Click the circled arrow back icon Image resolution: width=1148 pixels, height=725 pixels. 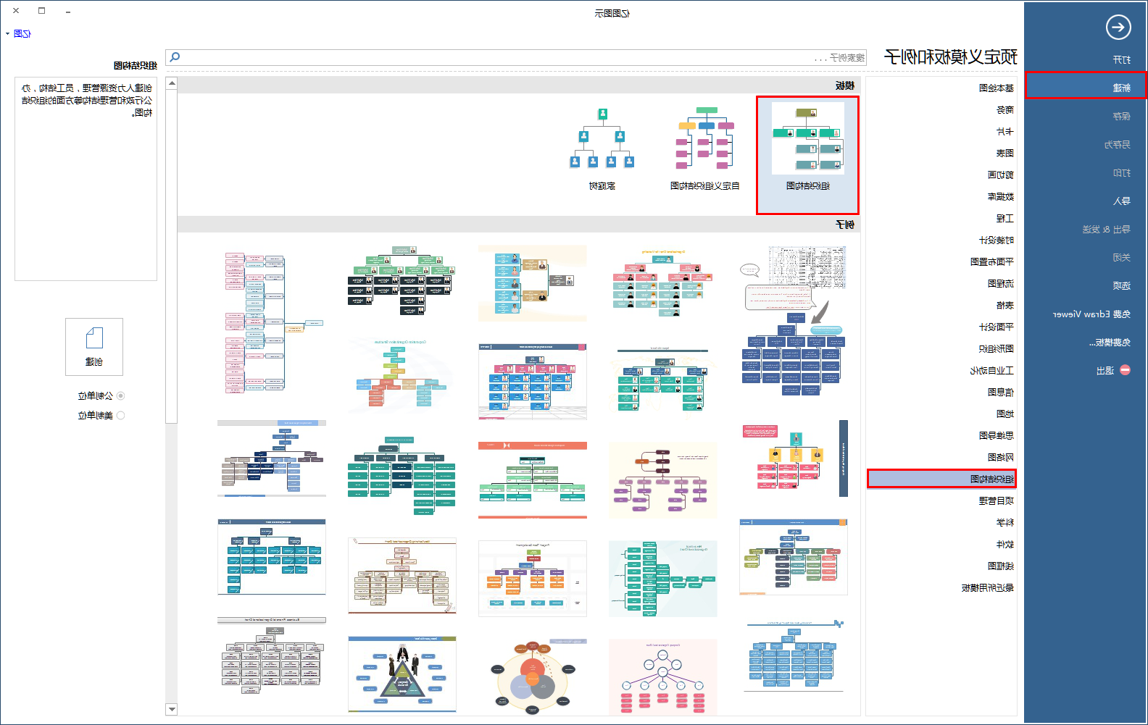1118,28
